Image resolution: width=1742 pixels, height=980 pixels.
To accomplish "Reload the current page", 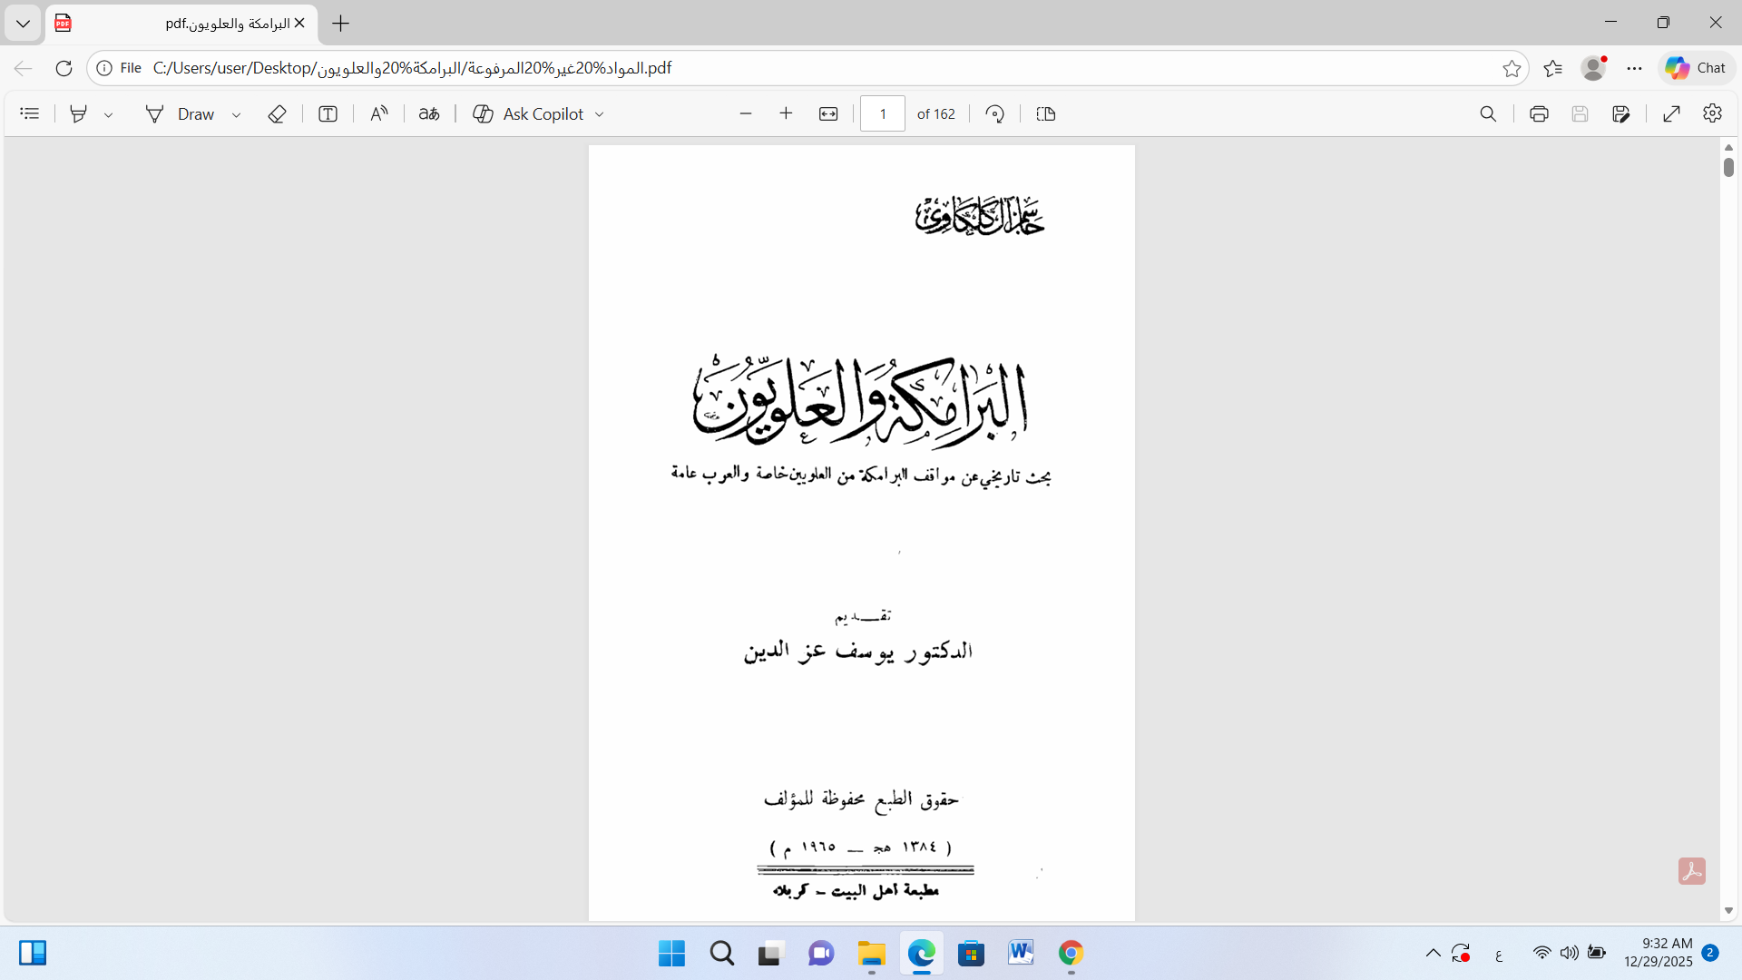I will (x=64, y=68).
